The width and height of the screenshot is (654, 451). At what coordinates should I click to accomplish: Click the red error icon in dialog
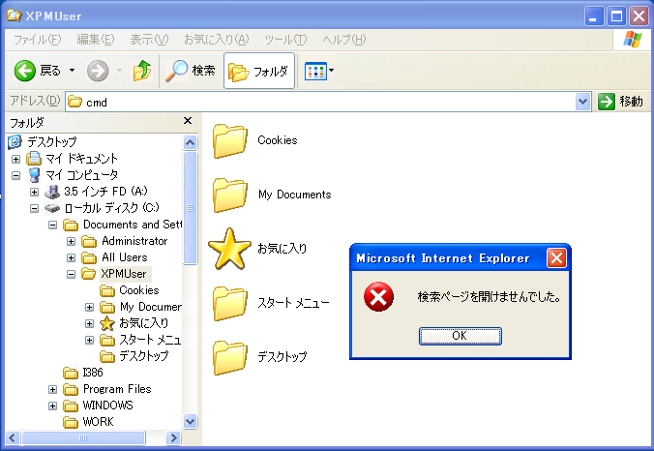pyautogui.click(x=378, y=297)
